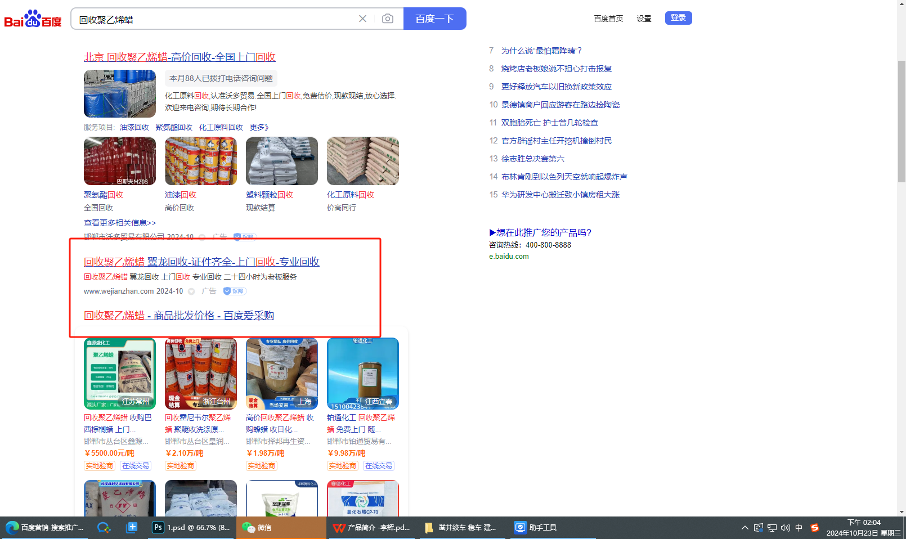Click 实地验商 tag under ¥2.10万/吨
This screenshot has width=906, height=539.
point(181,466)
